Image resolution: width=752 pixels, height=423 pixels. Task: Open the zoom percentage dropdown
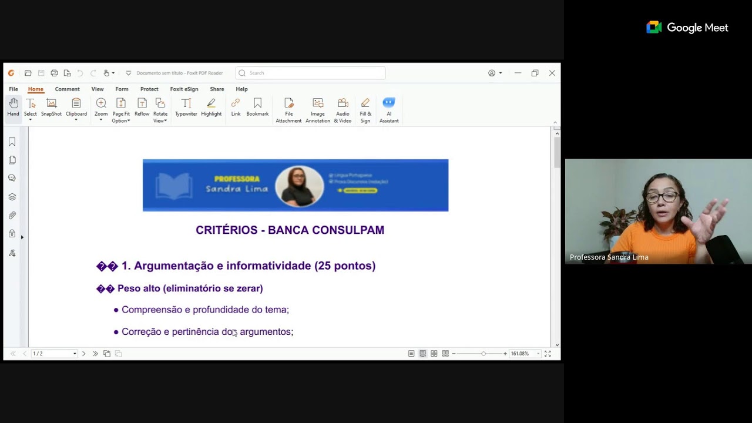[538, 354]
